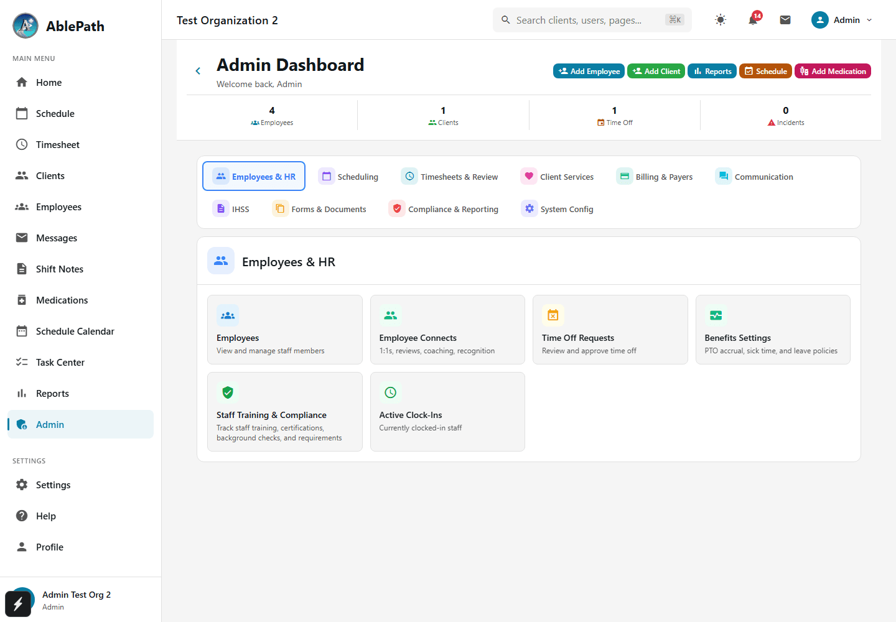896x622 pixels.
Task: Click the 1 Time Off stat
Action: coord(614,116)
